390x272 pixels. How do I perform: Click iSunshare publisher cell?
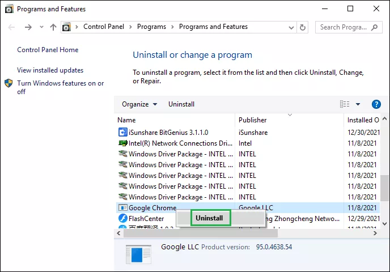tap(253, 133)
